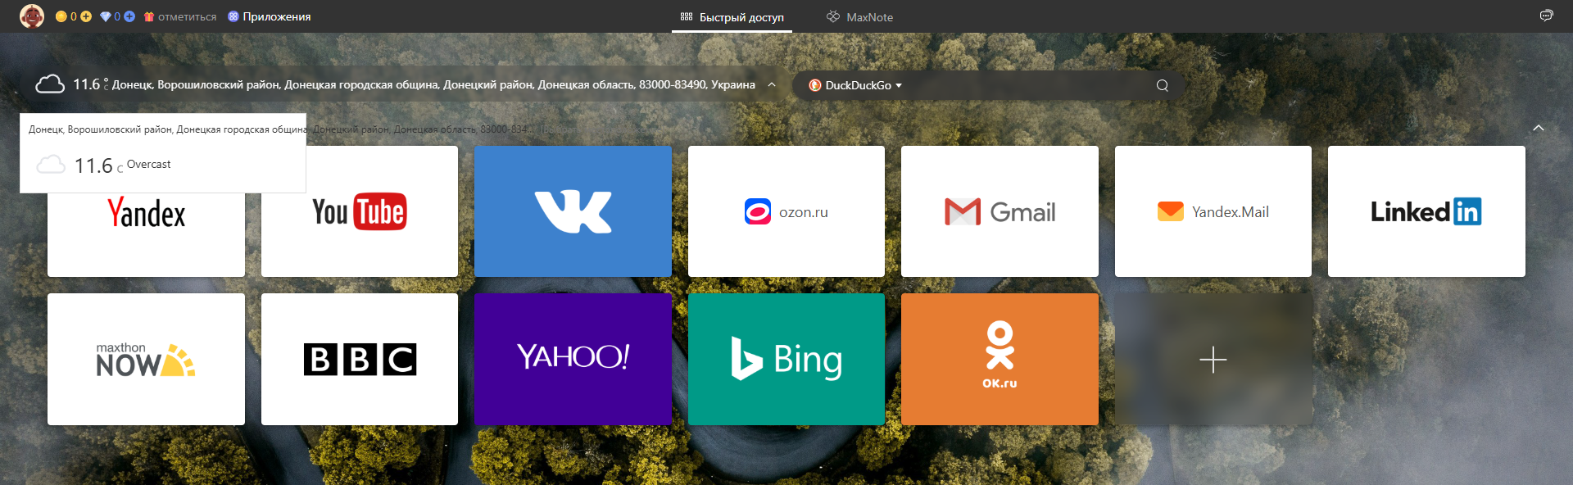Image resolution: width=1573 pixels, height=485 pixels.
Task: Open the Bing tile
Action: click(786, 360)
